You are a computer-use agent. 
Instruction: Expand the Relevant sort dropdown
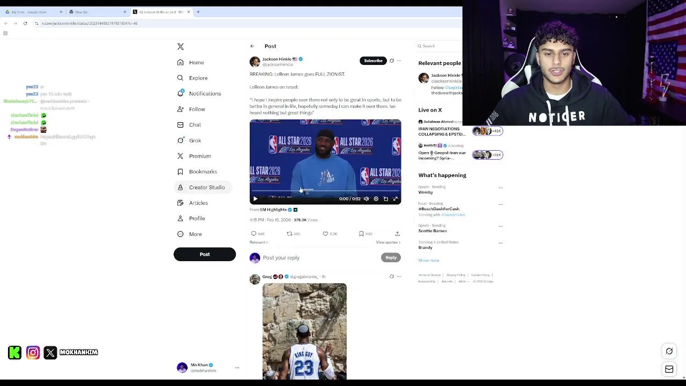(259, 242)
